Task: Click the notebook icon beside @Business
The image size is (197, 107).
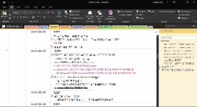Action: [x=4, y=26]
